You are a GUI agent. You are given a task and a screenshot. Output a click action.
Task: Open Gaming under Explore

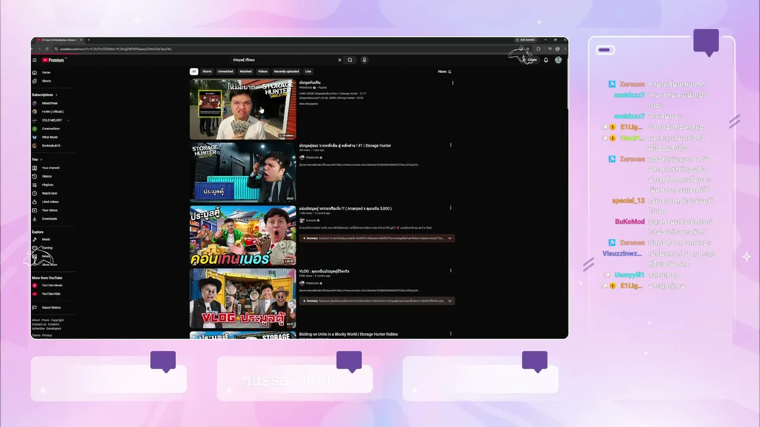(x=46, y=247)
